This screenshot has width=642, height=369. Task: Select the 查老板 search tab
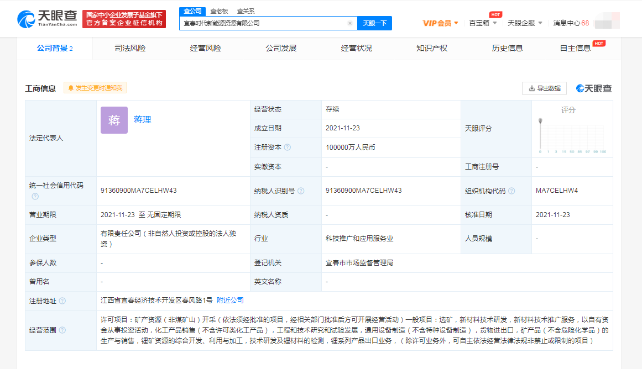click(x=219, y=11)
